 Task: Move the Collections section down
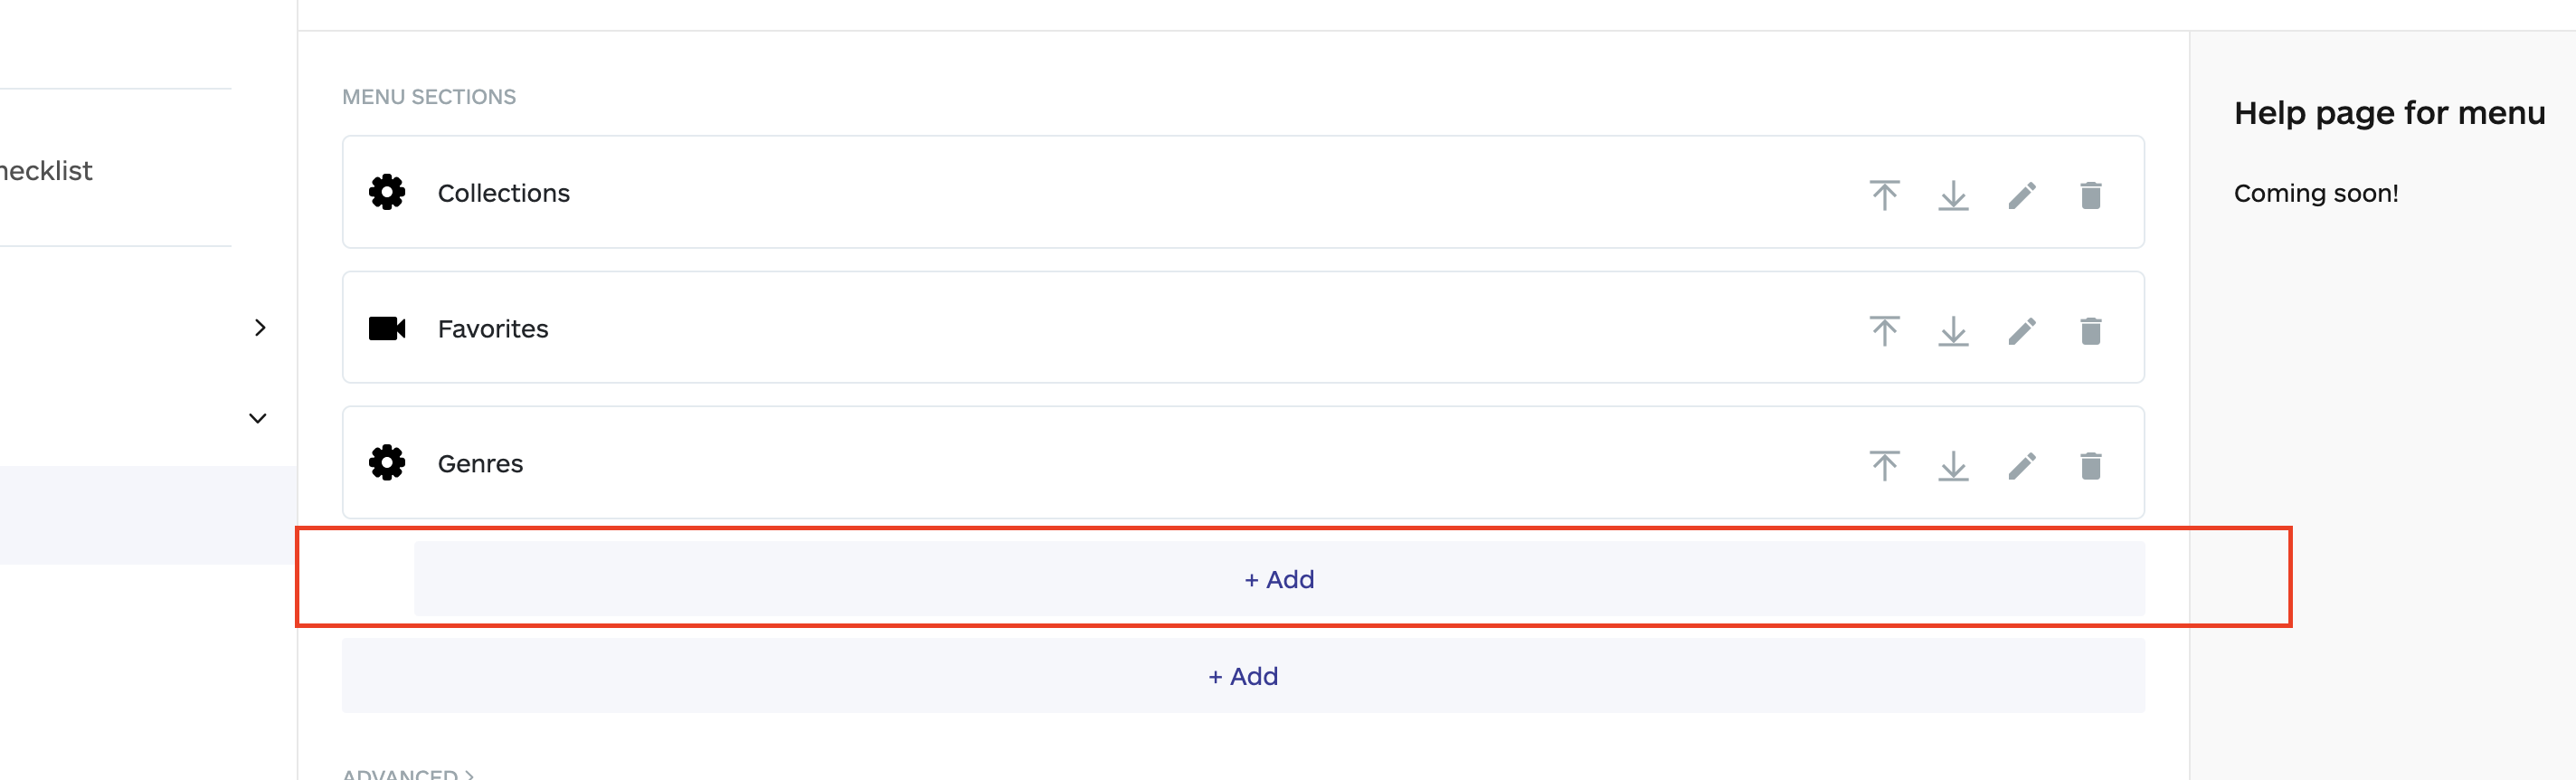[x=1953, y=193]
